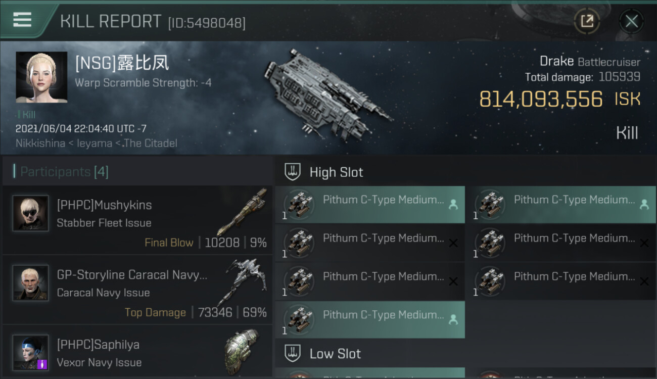Open Mushykins pilot portrait

point(31,213)
